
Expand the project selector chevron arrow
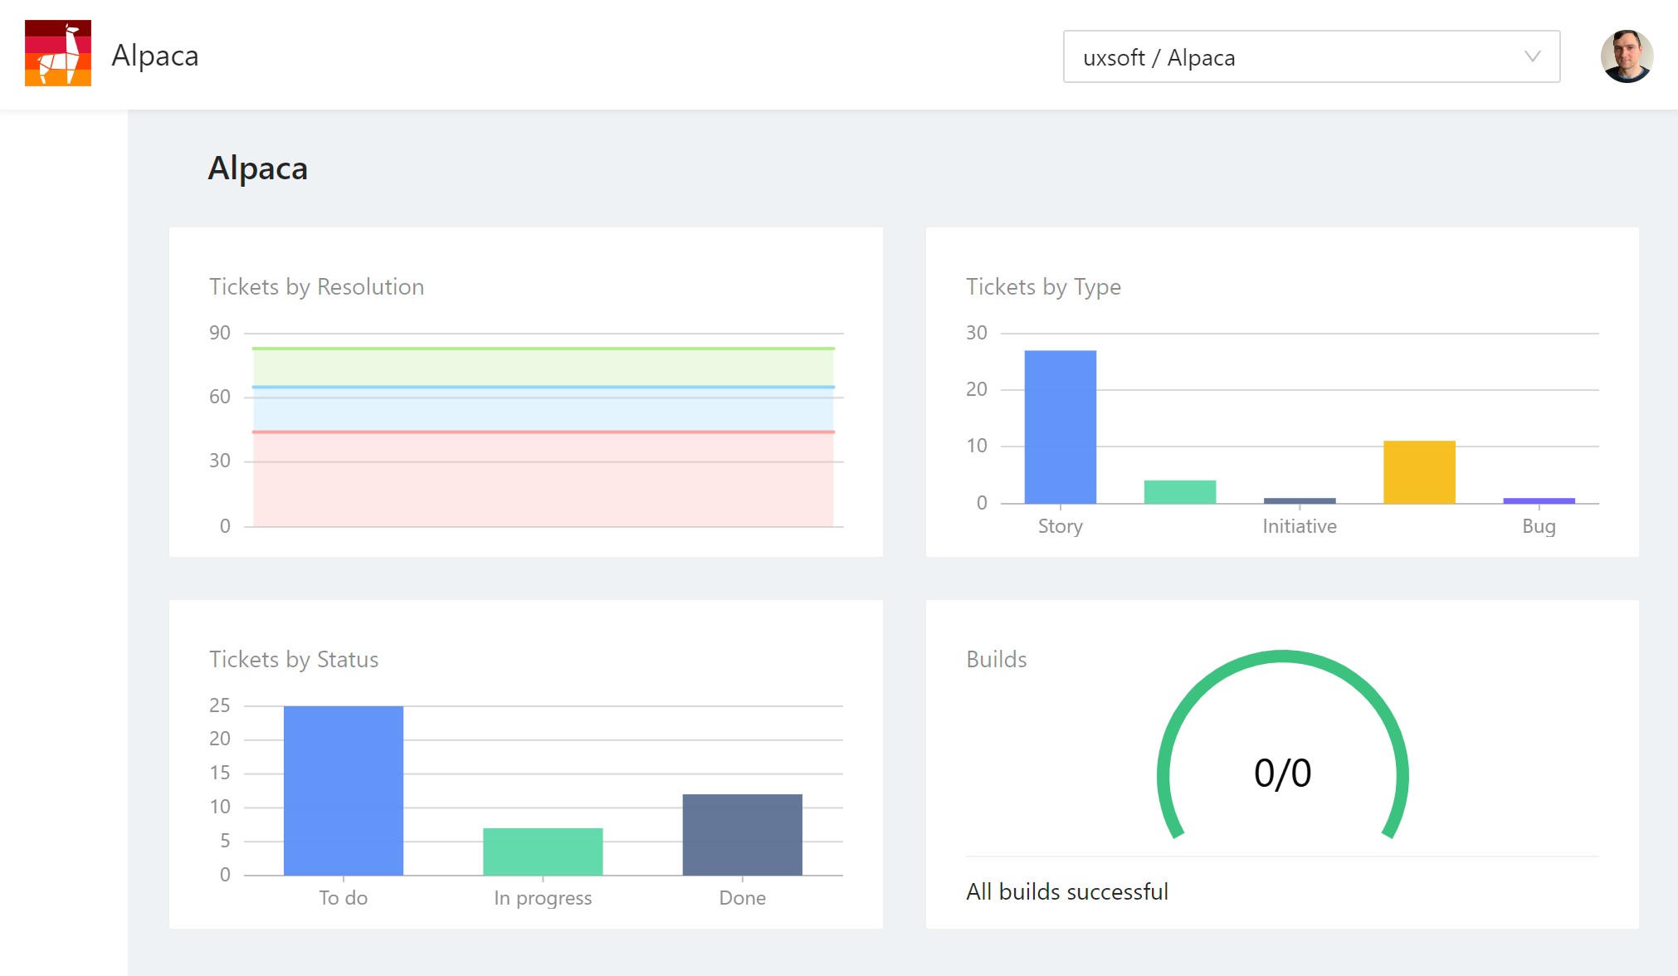click(x=1532, y=56)
